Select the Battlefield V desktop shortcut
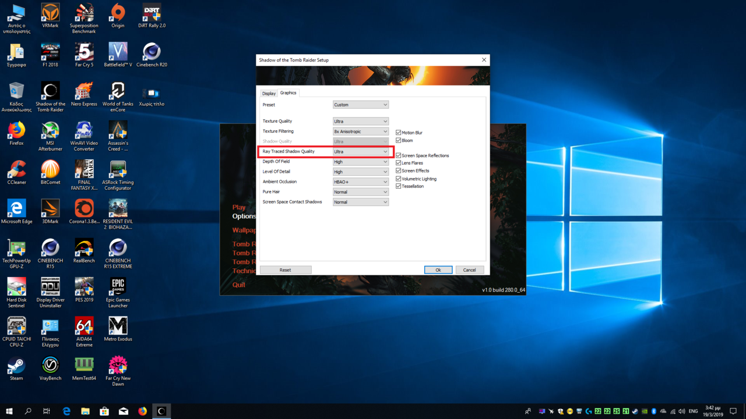The width and height of the screenshot is (746, 419). (118, 55)
